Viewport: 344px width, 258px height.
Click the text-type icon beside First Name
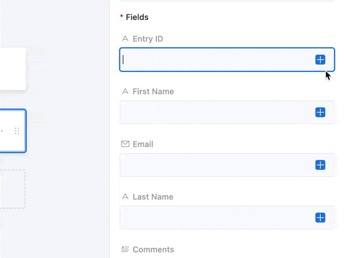coord(125,91)
